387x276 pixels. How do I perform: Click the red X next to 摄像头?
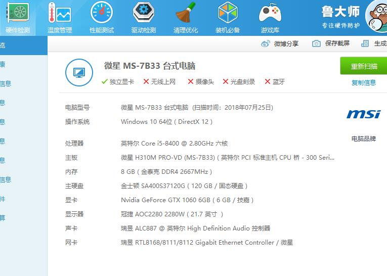(191, 81)
